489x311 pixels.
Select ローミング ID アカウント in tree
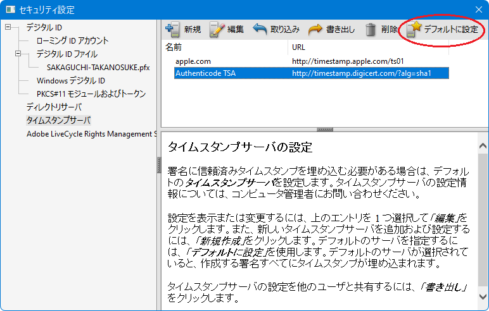point(72,41)
